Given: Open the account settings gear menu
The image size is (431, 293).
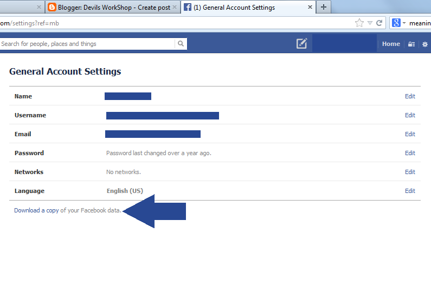Looking at the screenshot, I should [425, 44].
